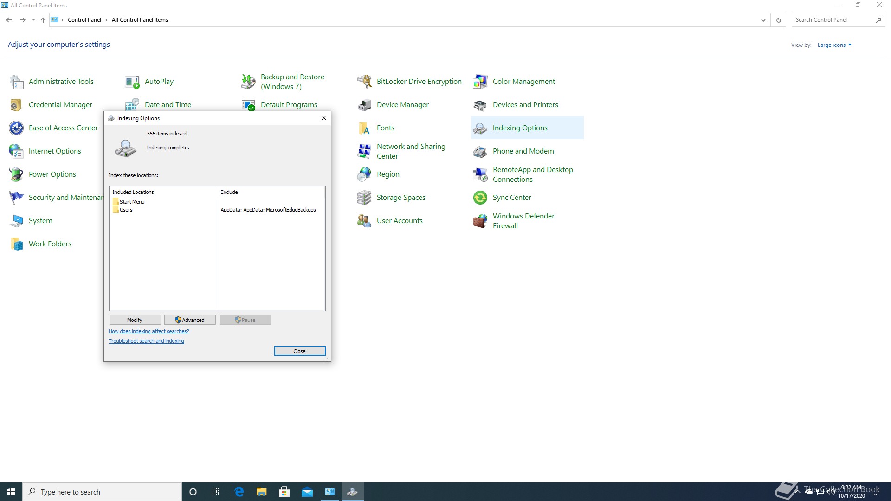This screenshot has height=501, width=891.
Task: Expand the address bar history dropdown
Action: pos(763,20)
